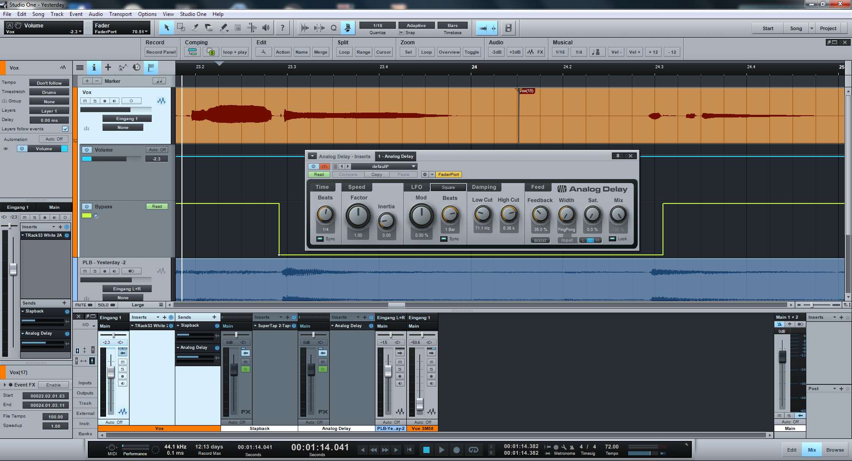Show automation icon above tracks
The image size is (852, 461).
click(x=122, y=67)
